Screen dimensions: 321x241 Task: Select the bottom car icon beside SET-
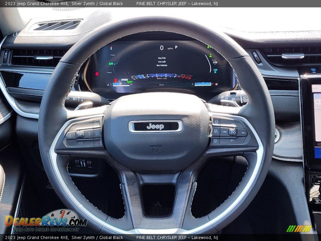[x=215, y=141]
